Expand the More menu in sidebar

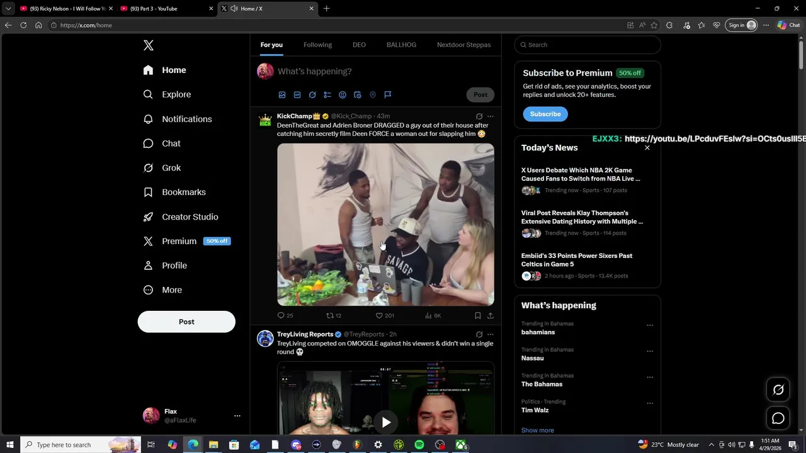click(x=162, y=290)
